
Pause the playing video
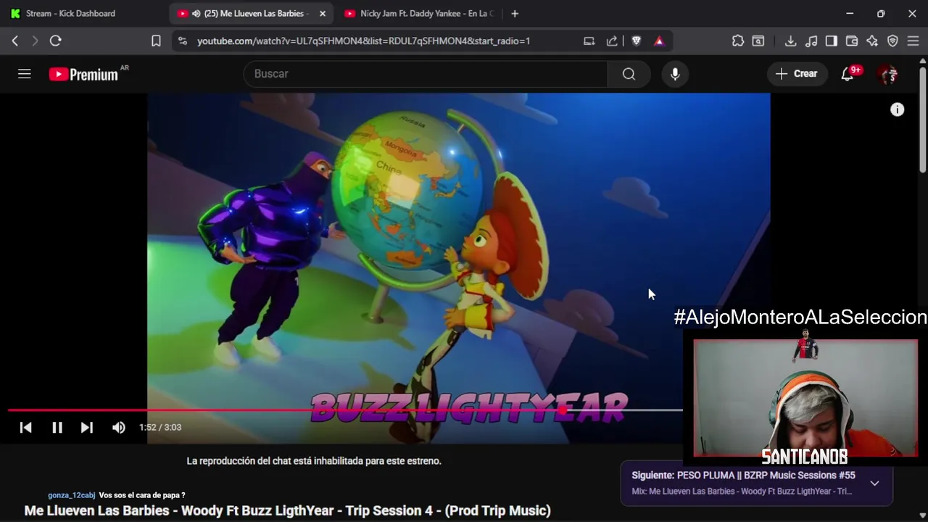(57, 428)
